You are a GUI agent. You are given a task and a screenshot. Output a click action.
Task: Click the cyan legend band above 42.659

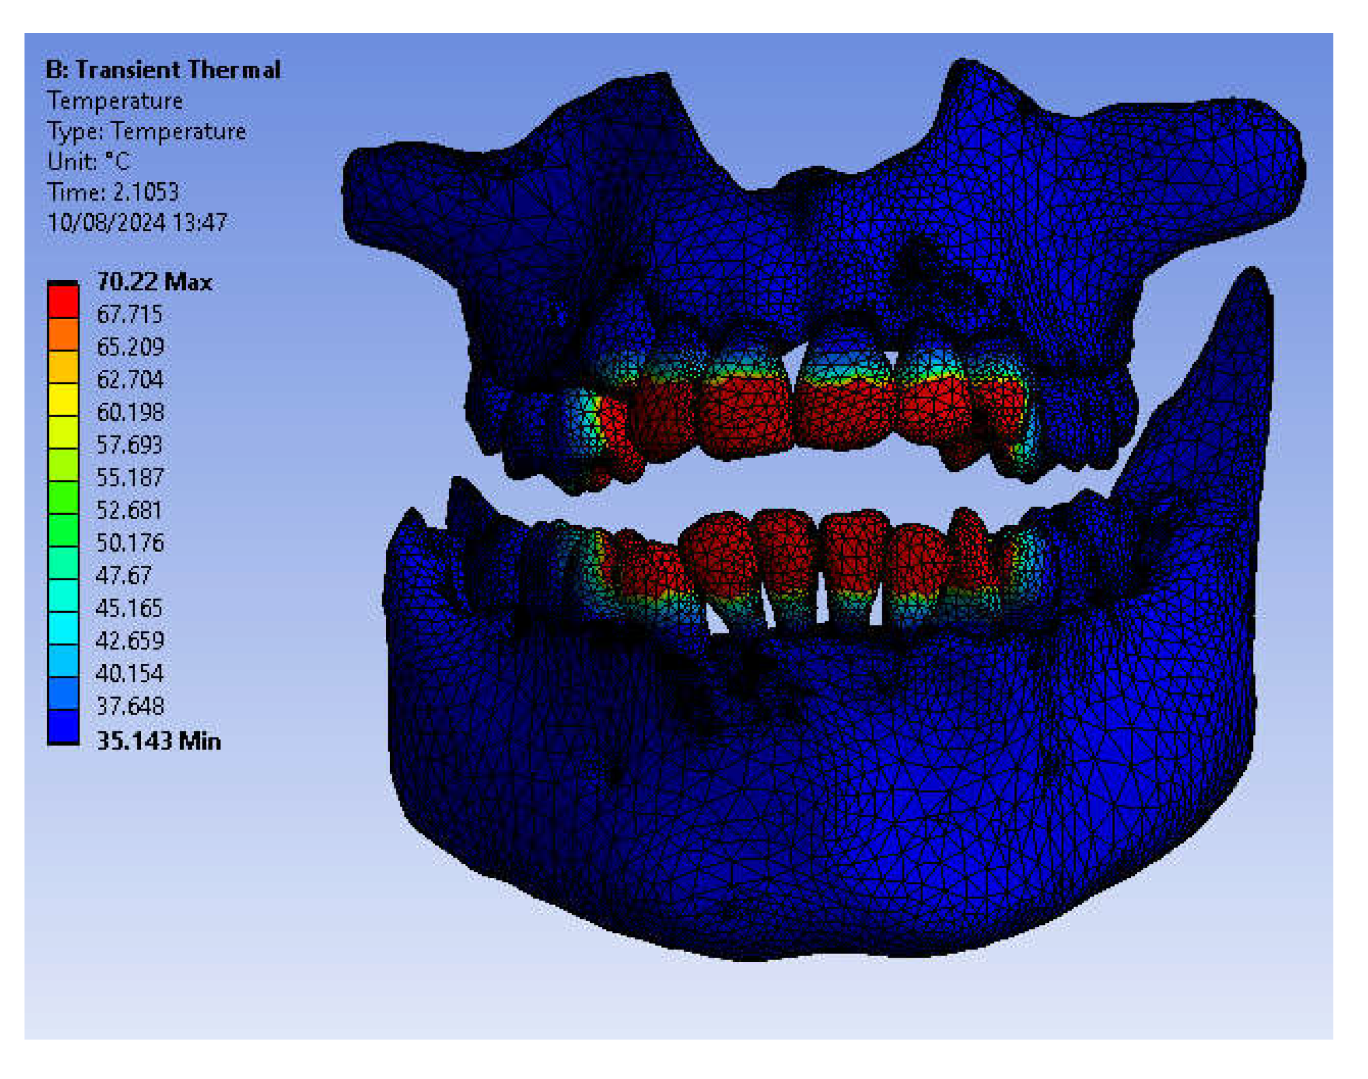pyautogui.click(x=63, y=628)
